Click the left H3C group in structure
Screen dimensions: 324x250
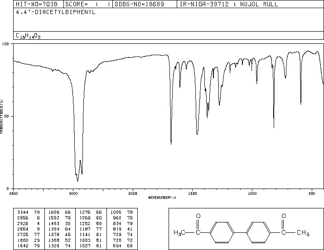click(179, 233)
